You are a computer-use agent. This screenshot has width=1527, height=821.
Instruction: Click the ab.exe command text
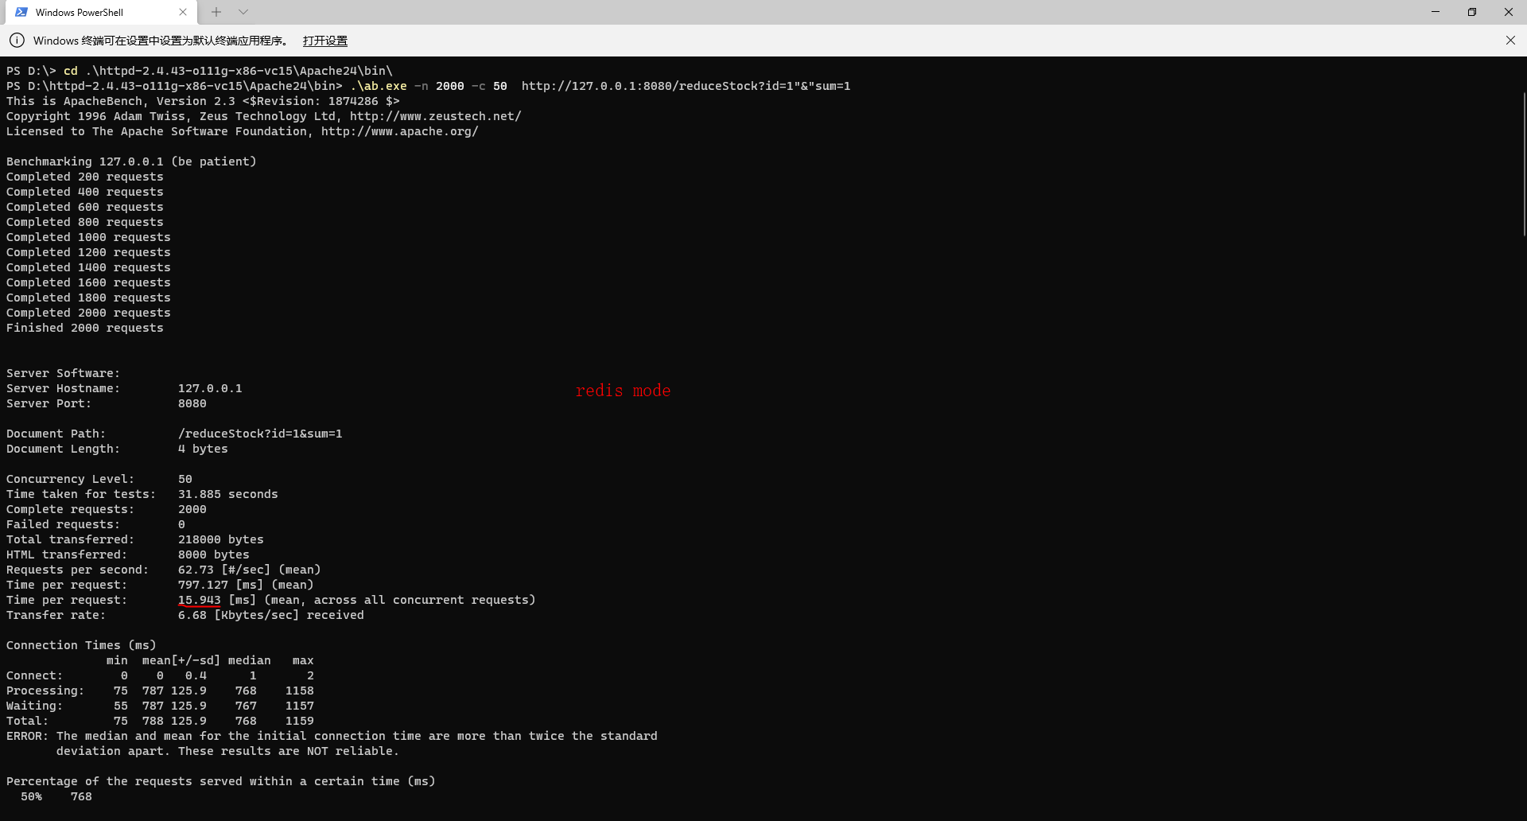click(379, 86)
